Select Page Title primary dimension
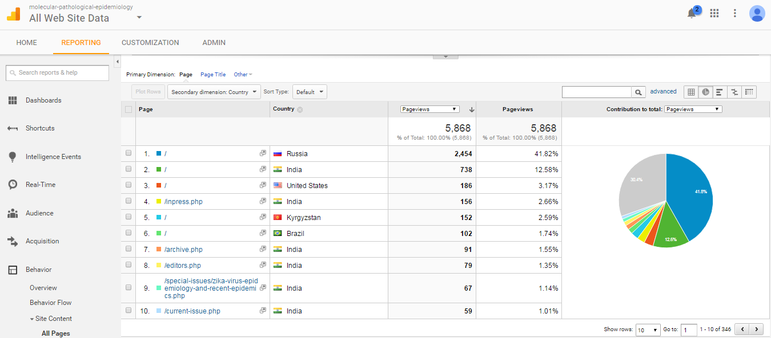Image resolution: width=771 pixels, height=338 pixels. tap(213, 75)
